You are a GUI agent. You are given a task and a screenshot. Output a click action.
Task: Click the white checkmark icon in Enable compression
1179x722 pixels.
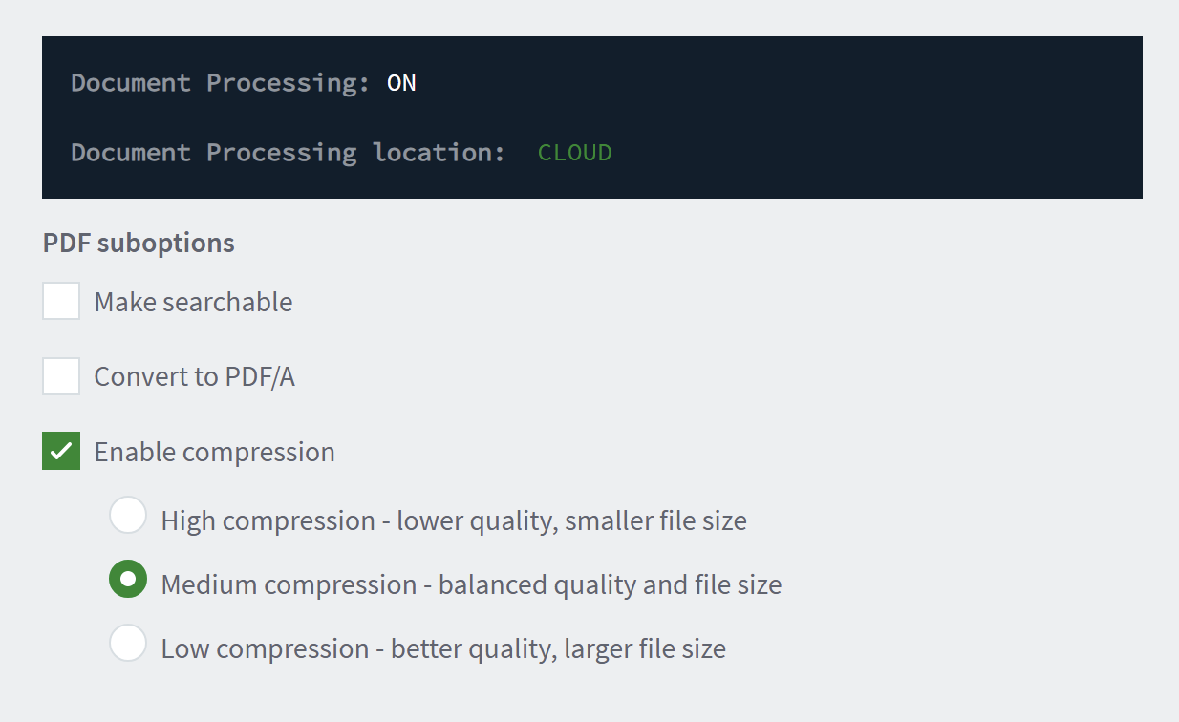61,451
